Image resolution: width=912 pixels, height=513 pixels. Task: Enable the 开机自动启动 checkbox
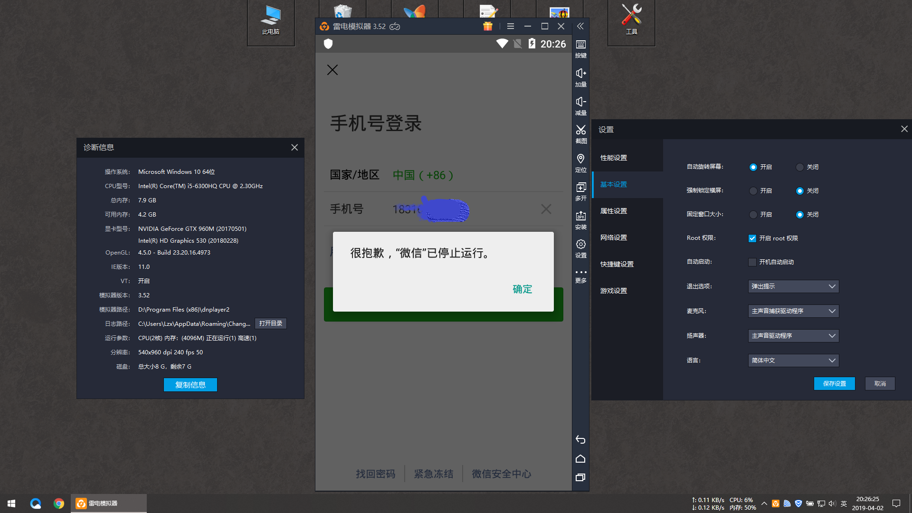coord(752,262)
